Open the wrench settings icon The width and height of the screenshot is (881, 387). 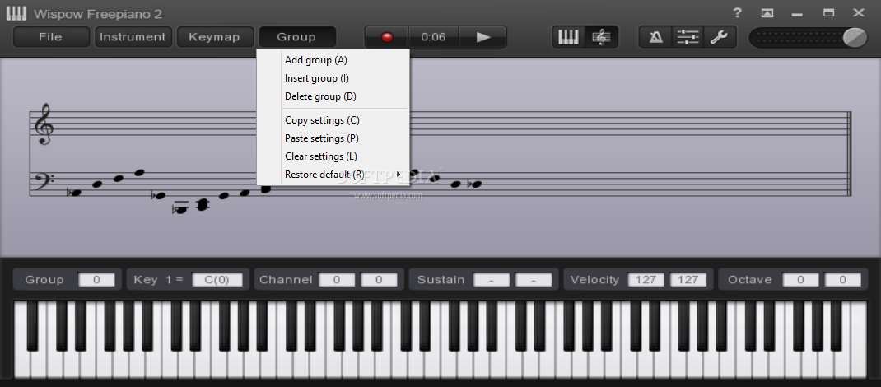[x=719, y=37]
